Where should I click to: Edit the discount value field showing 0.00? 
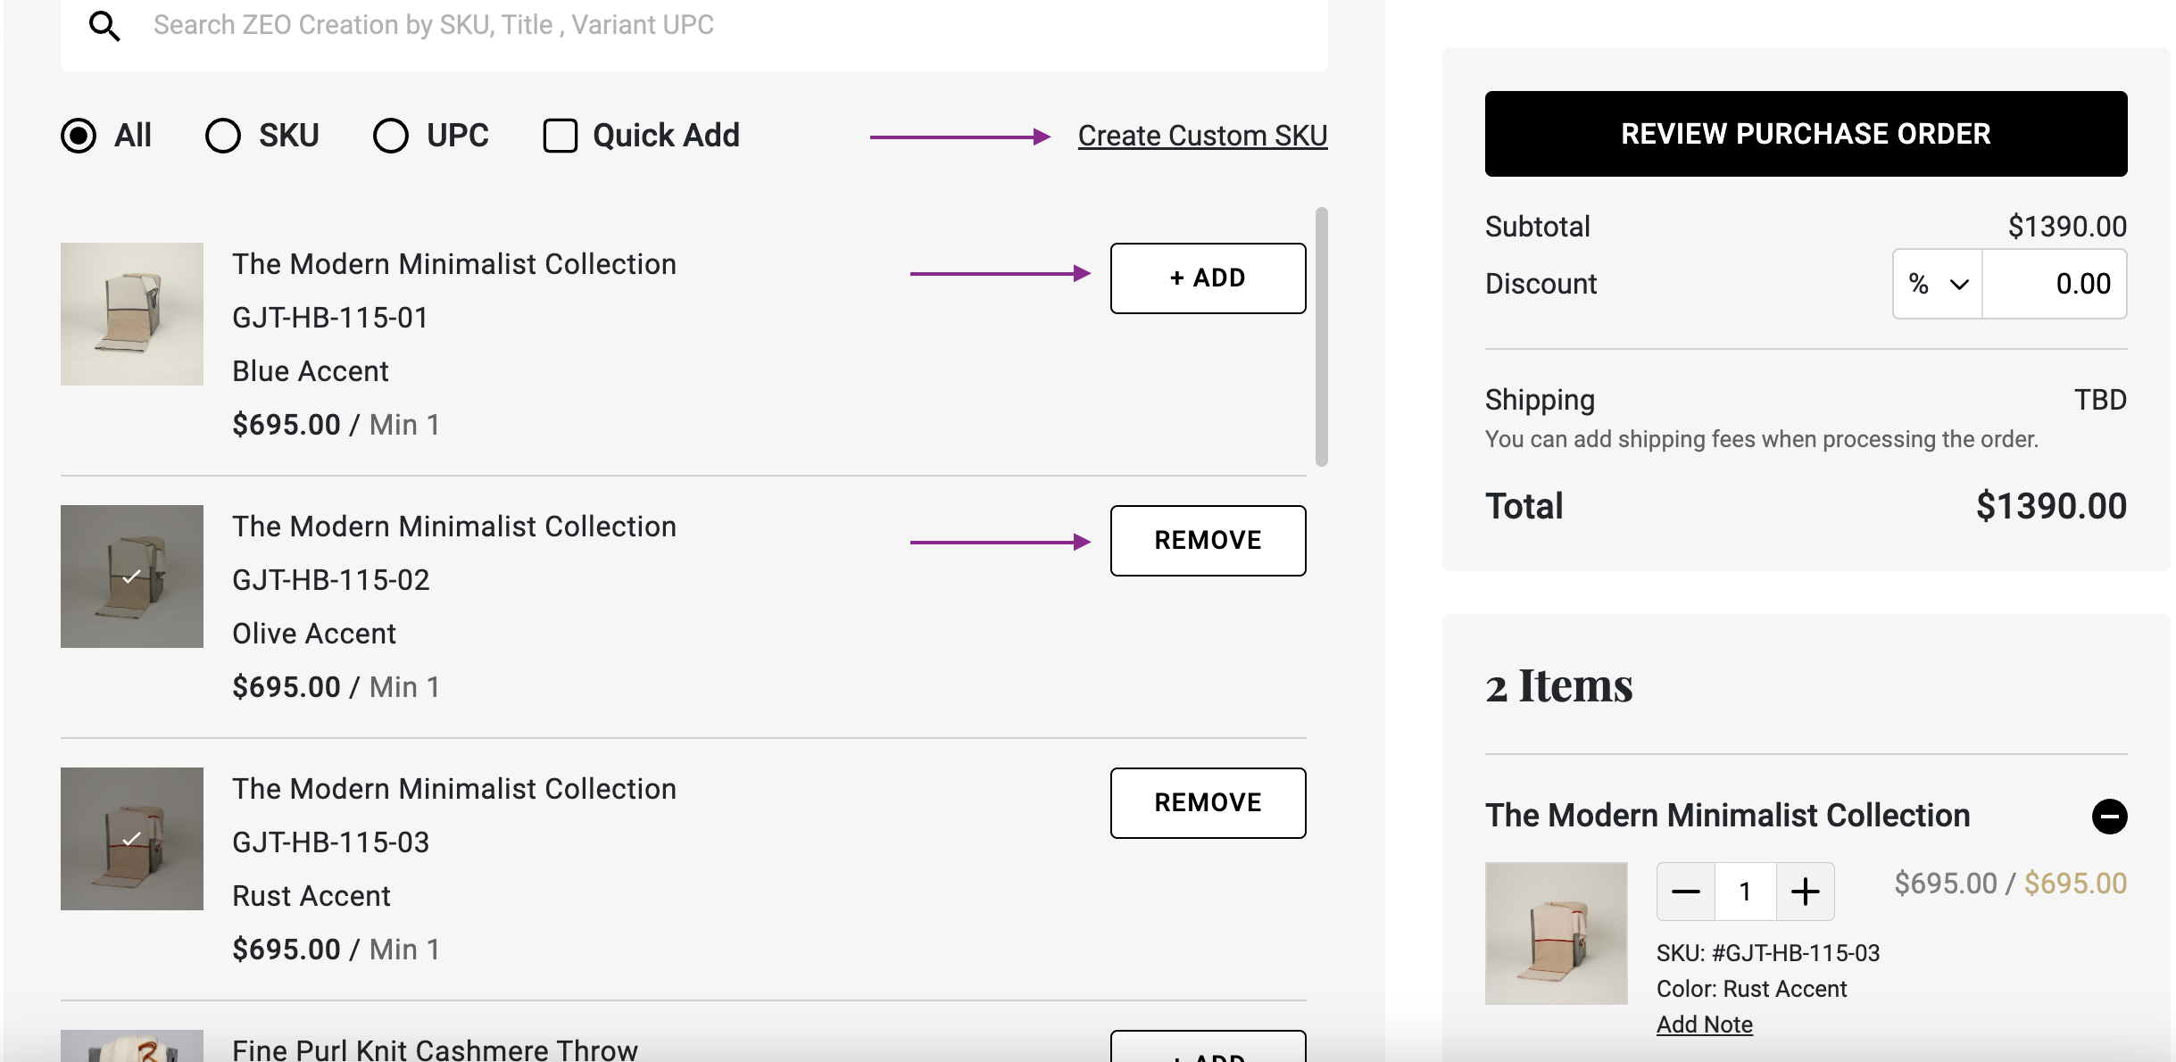coord(2056,284)
